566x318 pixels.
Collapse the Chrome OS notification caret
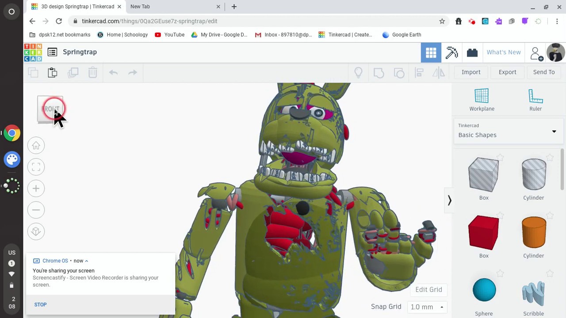click(87, 261)
